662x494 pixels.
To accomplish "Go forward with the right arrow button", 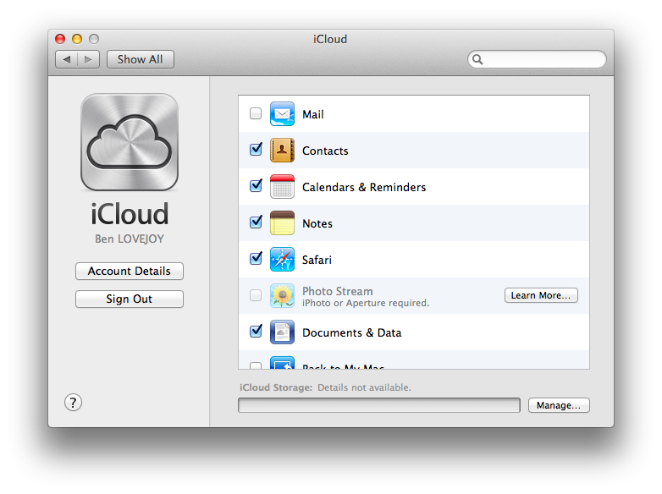I will coord(88,59).
